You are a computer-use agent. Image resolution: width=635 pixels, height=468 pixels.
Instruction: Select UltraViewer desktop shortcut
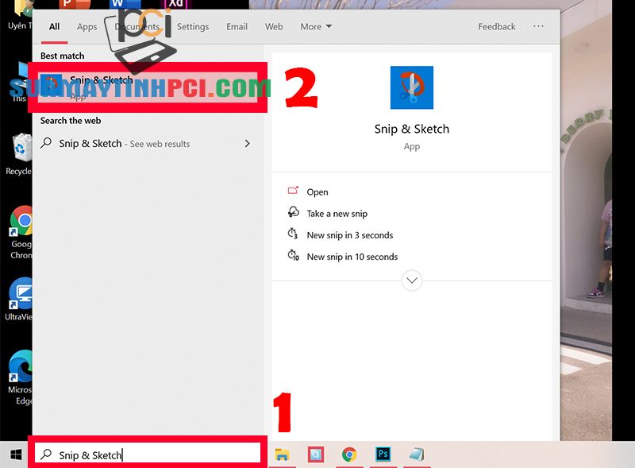(19, 300)
